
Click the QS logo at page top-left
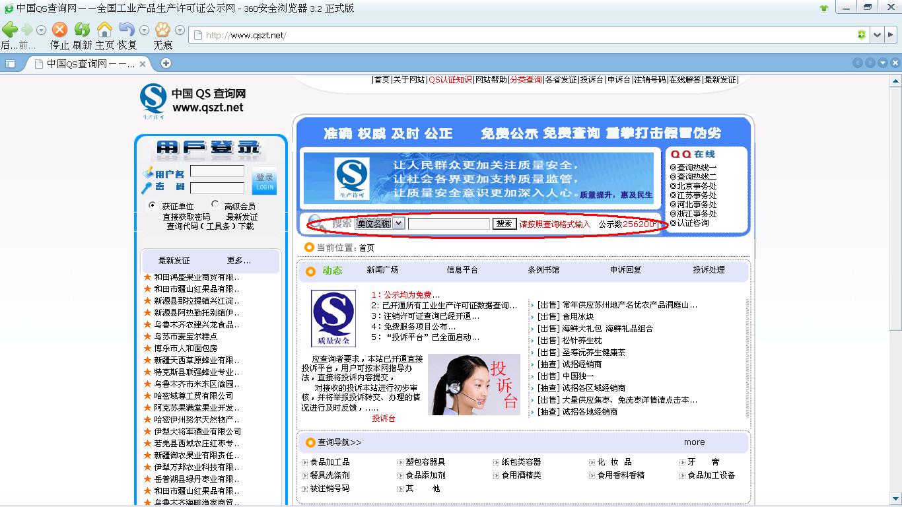(x=153, y=101)
